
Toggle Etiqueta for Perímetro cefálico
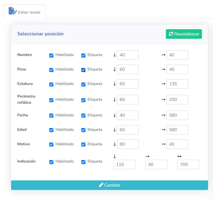[84, 100]
